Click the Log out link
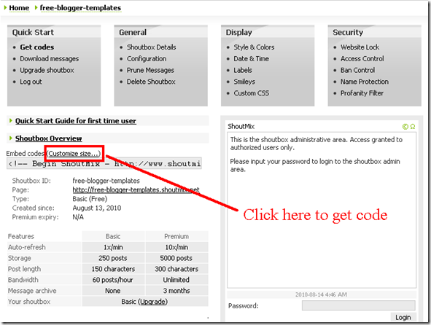Viewport: 431px width, 325px height. coord(31,82)
